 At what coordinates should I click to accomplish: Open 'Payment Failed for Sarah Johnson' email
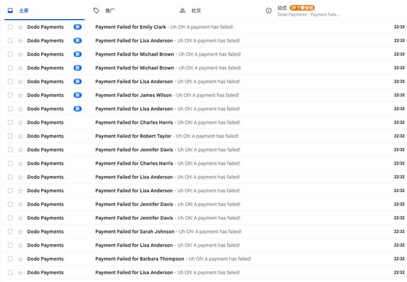point(168,232)
